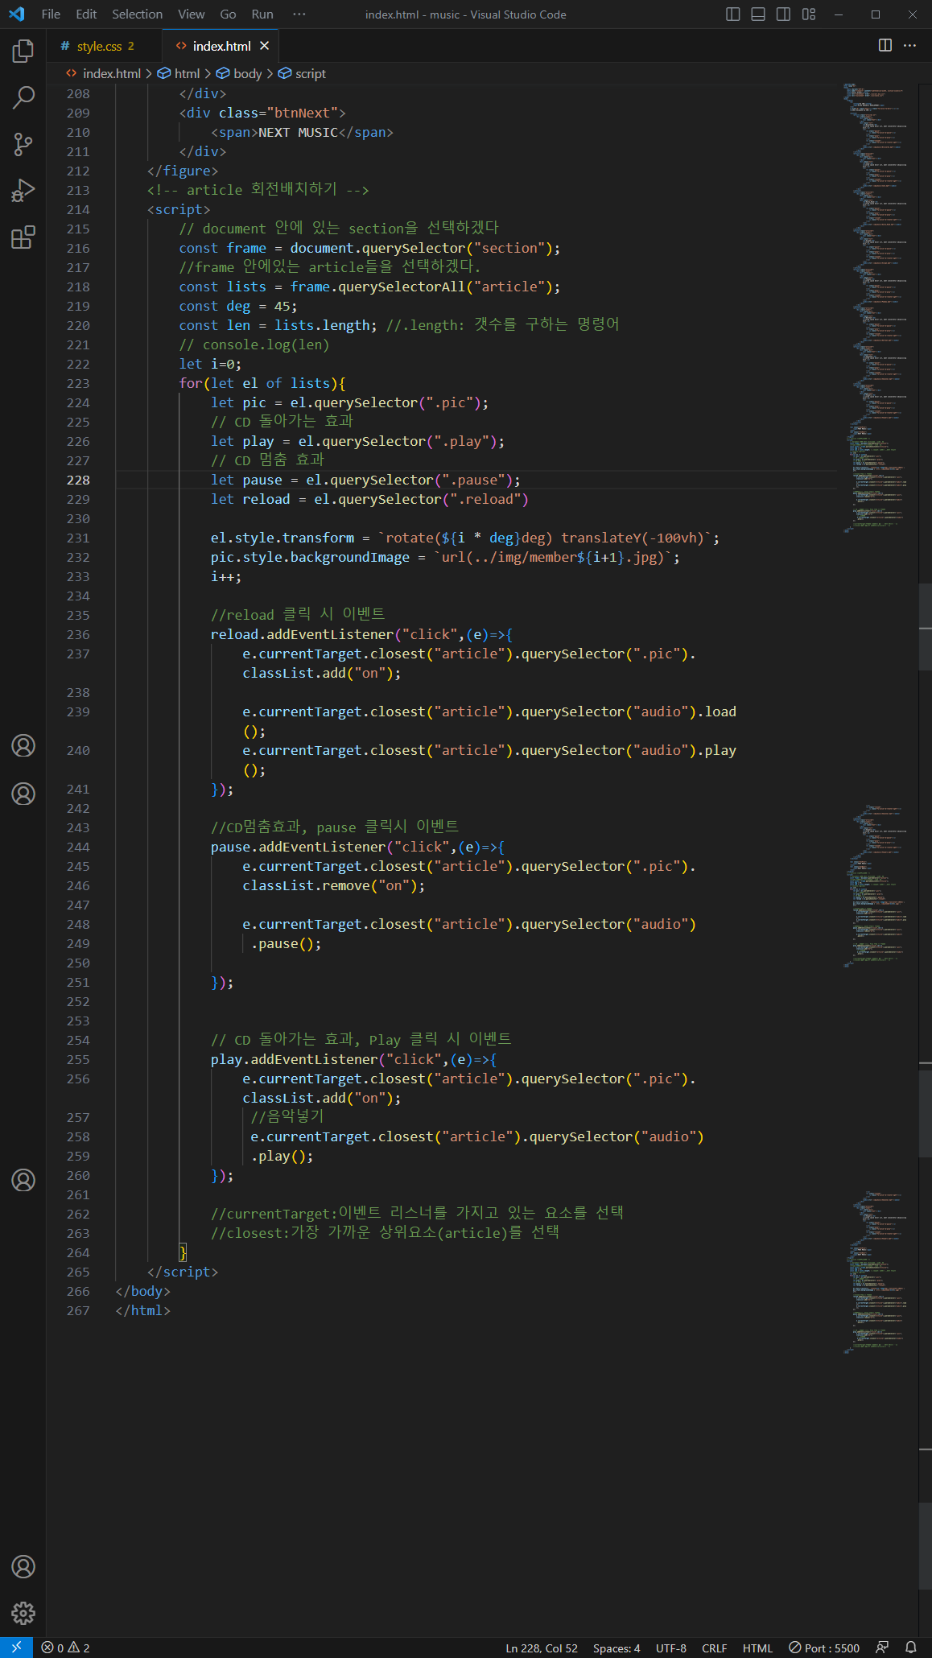932x1658 pixels.
Task: Select the index.html tab
Action: (x=221, y=46)
